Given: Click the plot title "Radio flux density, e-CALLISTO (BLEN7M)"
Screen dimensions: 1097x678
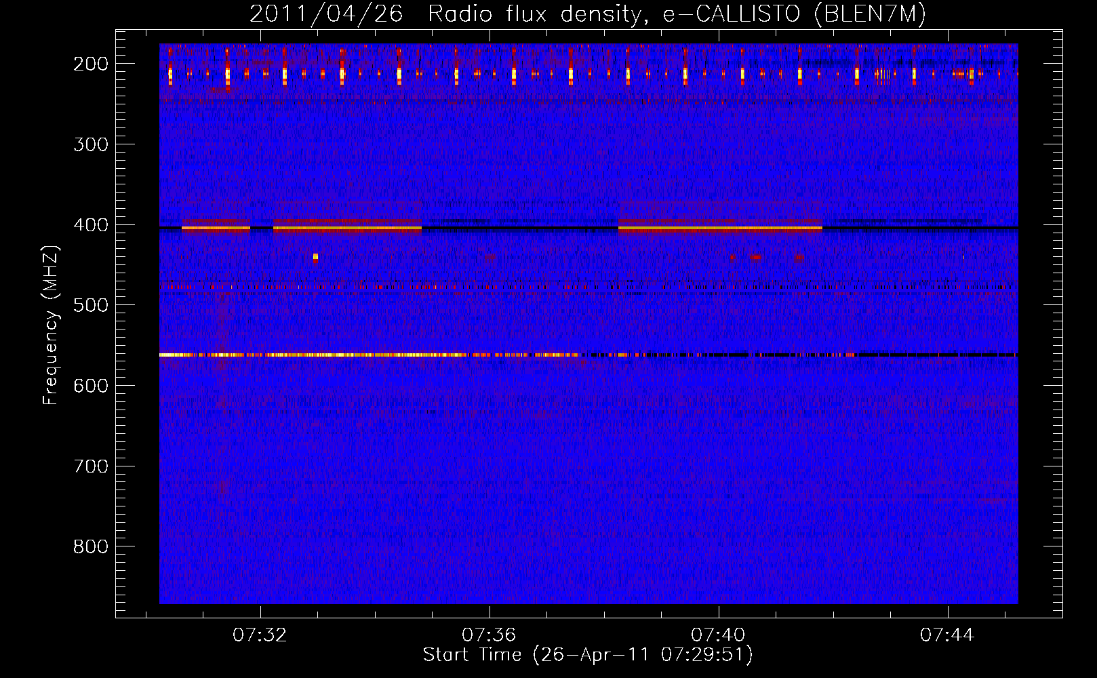Looking at the screenshot, I should [x=677, y=14].
